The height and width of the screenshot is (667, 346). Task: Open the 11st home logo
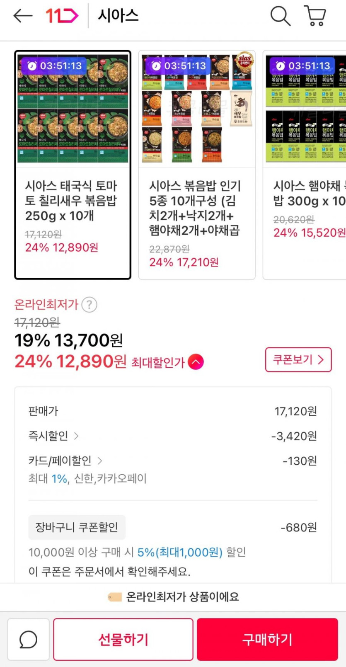[x=62, y=16]
